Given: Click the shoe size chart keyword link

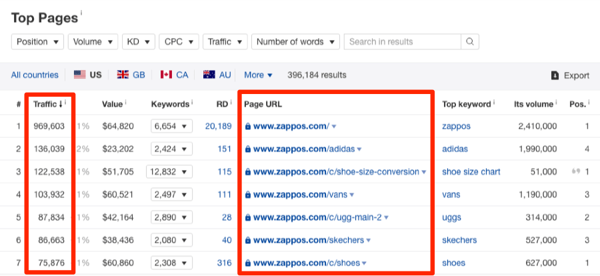Looking at the screenshot, I should pyautogui.click(x=471, y=172).
